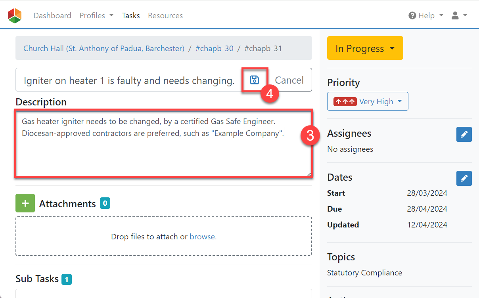Open the Very High priority dropdown
This screenshot has height=298, width=479.
click(x=368, y=101)
